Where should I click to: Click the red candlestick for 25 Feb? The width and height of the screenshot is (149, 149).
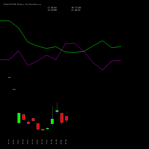pyautogui.click(x=38, y=126)
